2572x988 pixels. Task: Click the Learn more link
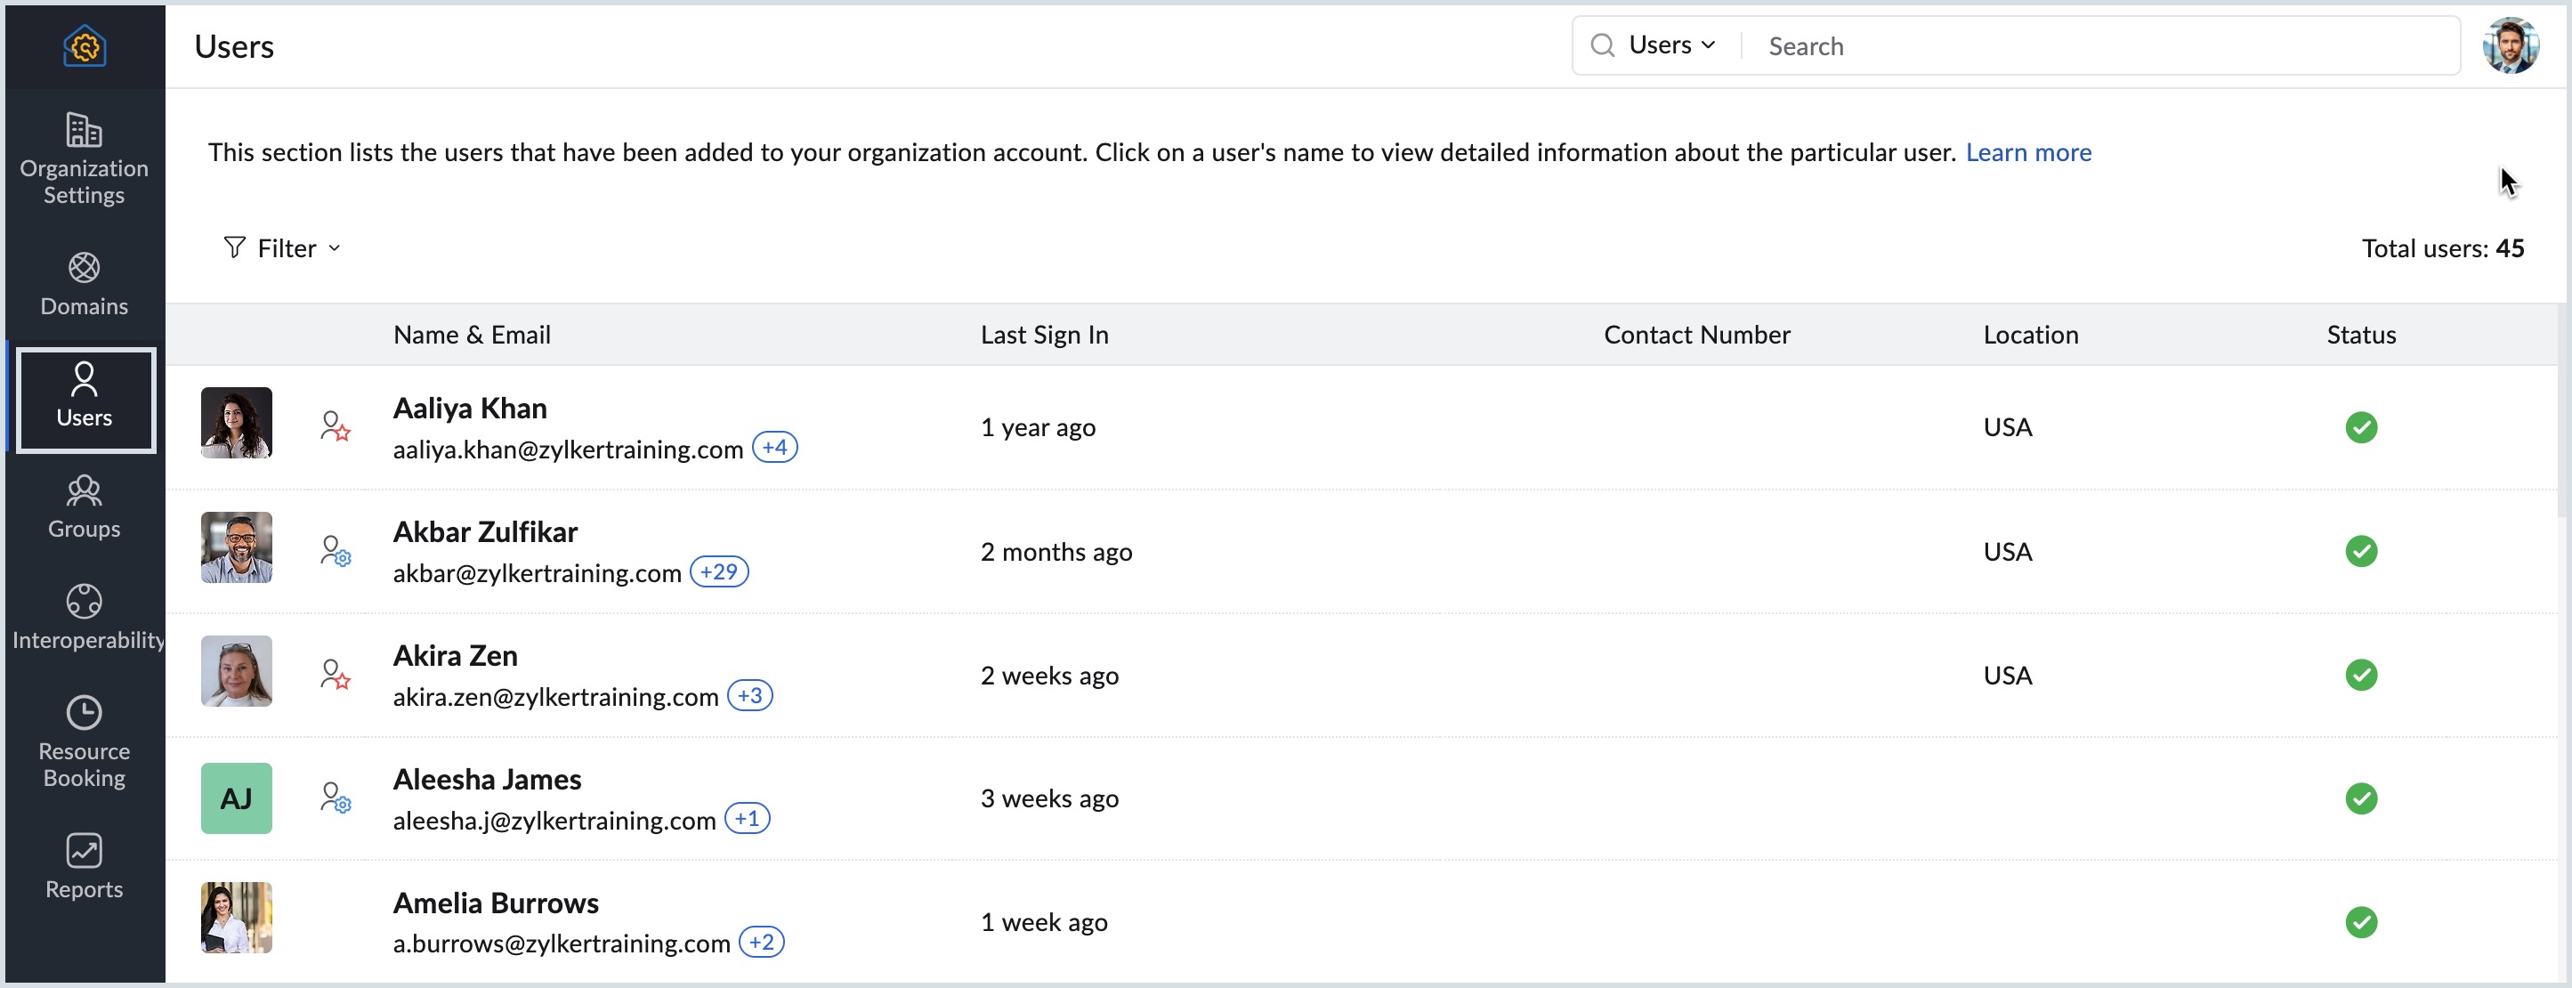click(x=2026, y=152)
